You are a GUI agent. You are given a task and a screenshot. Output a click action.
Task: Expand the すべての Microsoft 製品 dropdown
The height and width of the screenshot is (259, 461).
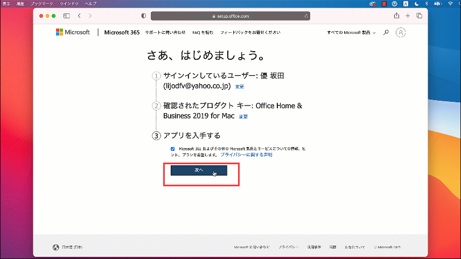pyautogui.click(x=352, y=32)
